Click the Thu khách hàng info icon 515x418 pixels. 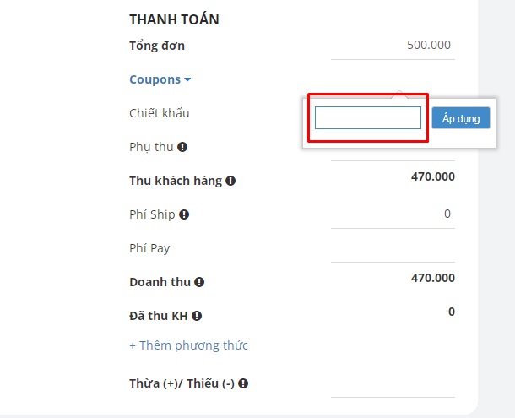230,181
